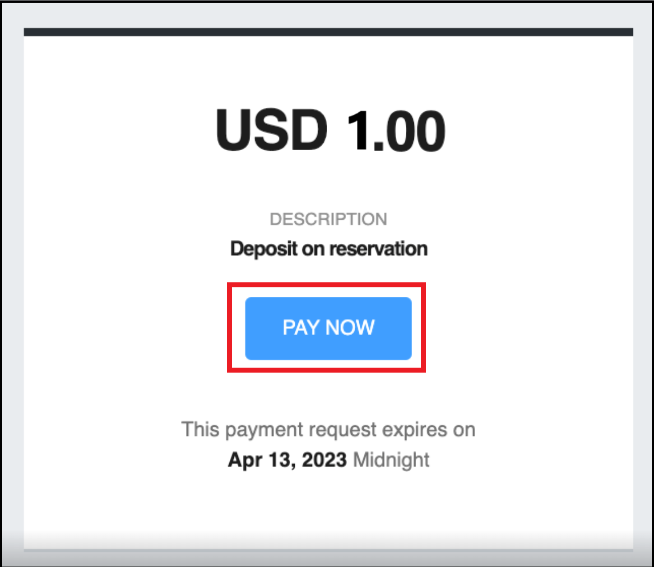Image resolution: width=654 pixels, height=567 pixels.
Task: Click the payment expiration notice text
Action: click(x=328, y=429)
